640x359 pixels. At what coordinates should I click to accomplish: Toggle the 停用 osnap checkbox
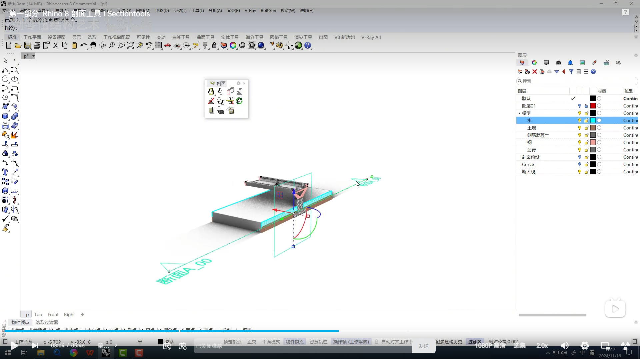pos(239,330)
